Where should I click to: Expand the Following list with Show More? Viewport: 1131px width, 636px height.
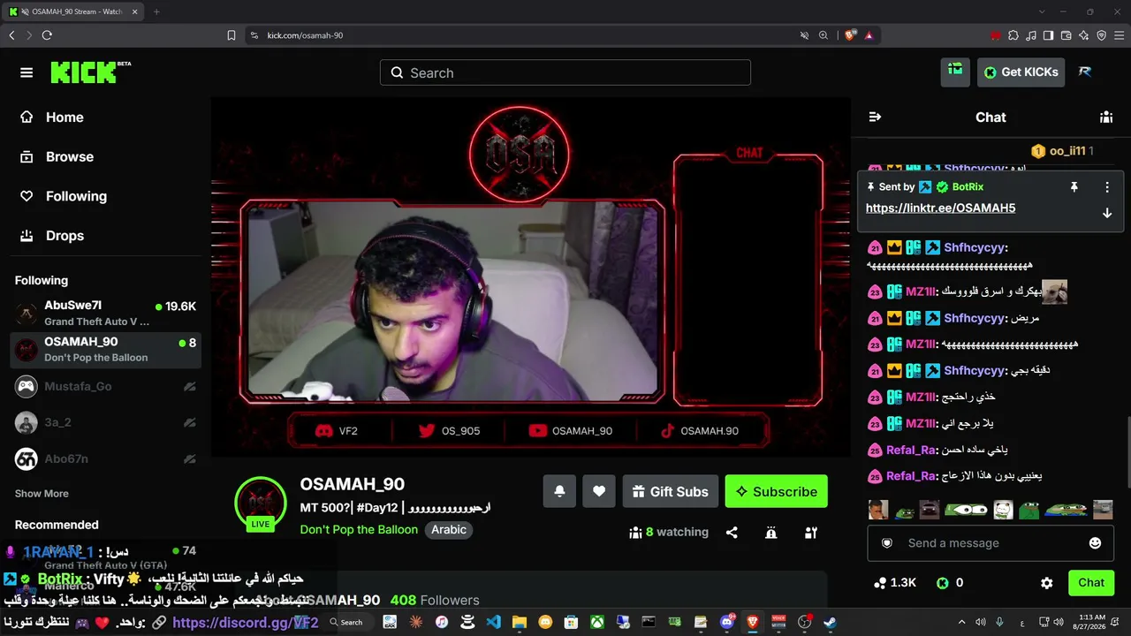42,494
